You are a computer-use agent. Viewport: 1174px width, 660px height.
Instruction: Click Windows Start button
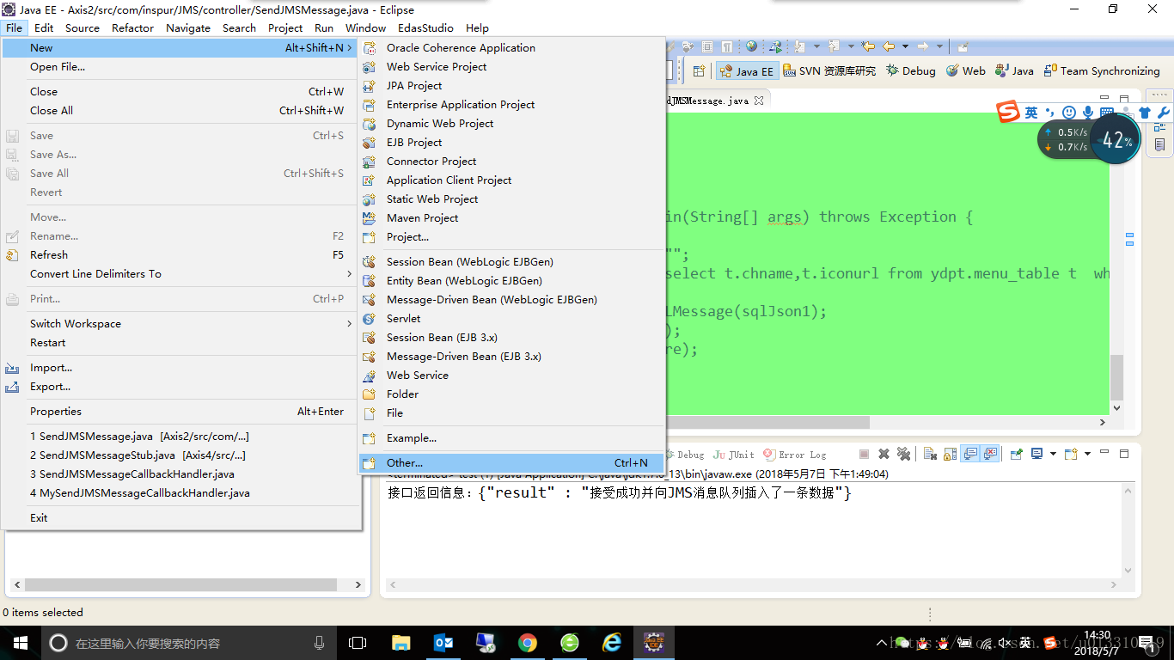coord(21,643)
